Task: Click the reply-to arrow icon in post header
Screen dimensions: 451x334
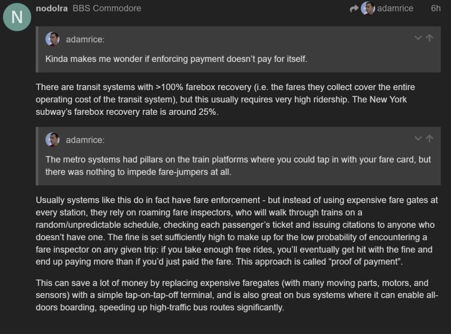Action: (x=354, y=8)
